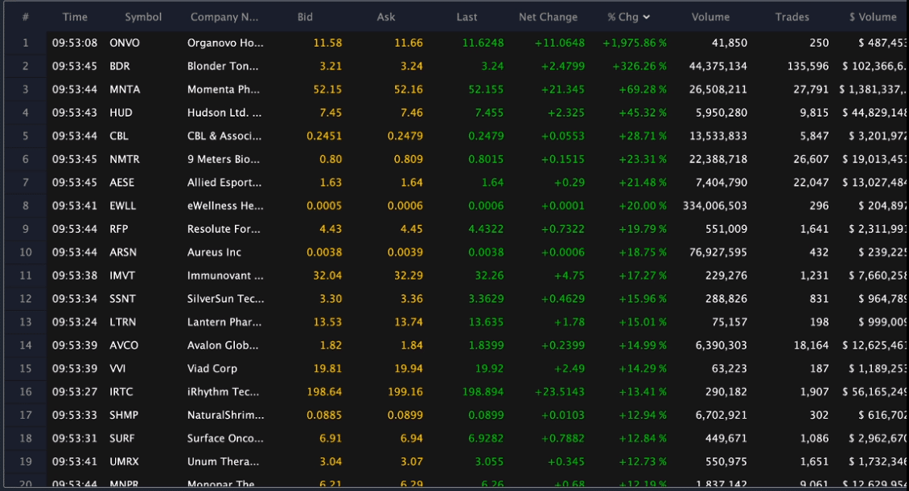Click the ask price 13.74

(x=409, y=322)
